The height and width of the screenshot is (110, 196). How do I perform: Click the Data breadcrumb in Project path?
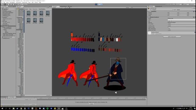coord(30,9)
